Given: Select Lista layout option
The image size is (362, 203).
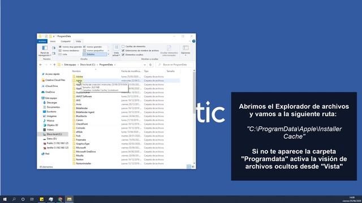Looking at the screenshot, I should (63, 54).
